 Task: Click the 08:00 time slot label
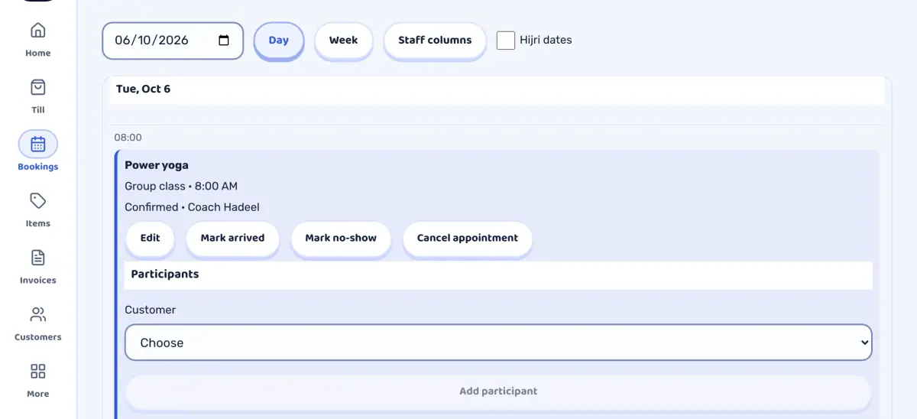pyautogui.click(x=128, y=138)
